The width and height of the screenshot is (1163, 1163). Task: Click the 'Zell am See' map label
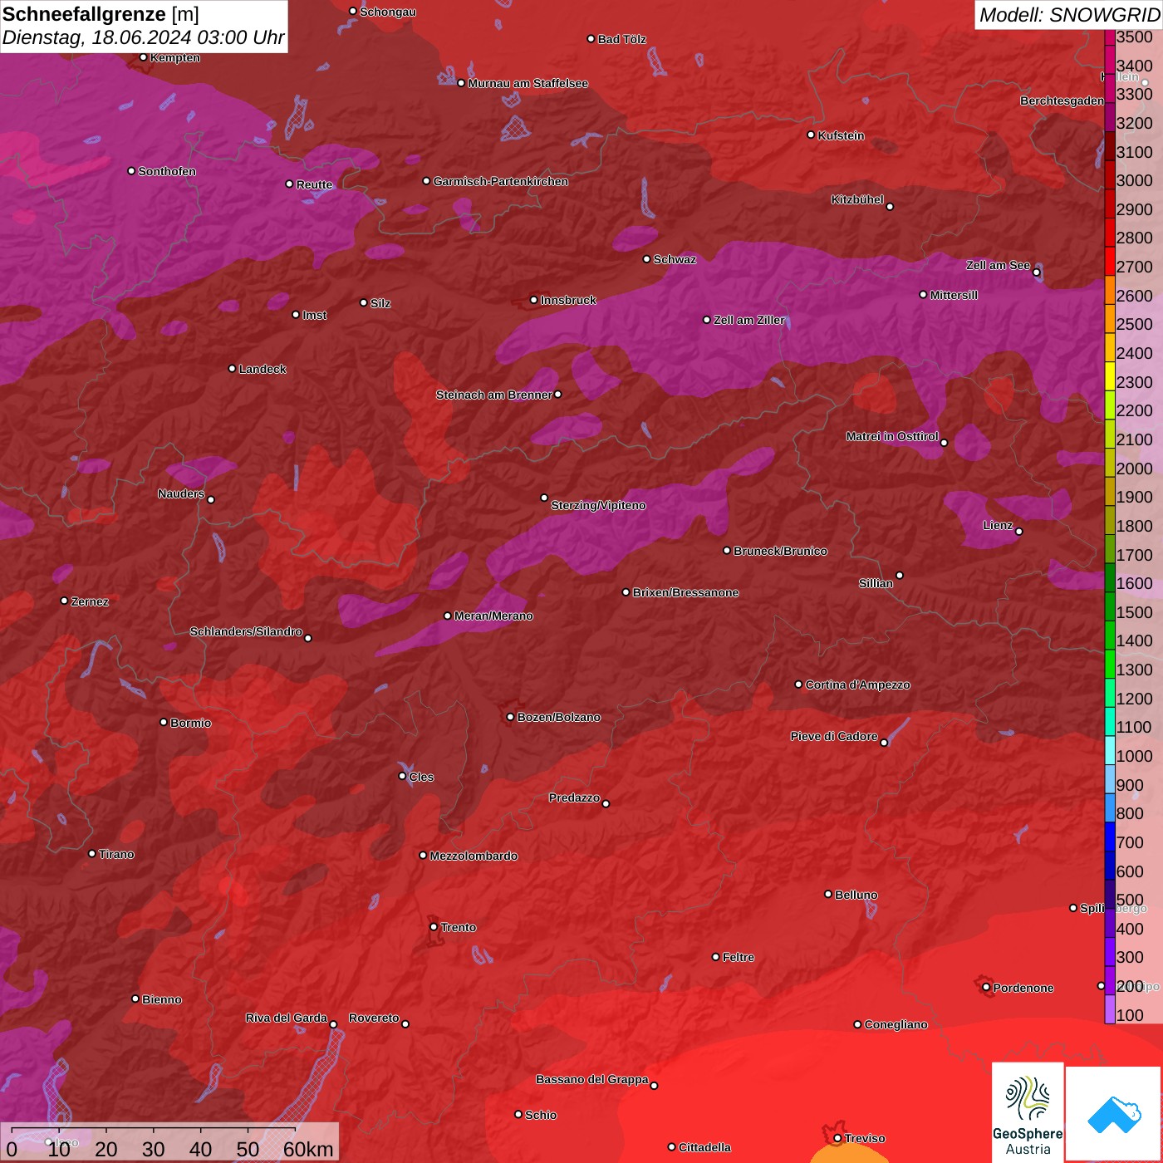point(998,265)
